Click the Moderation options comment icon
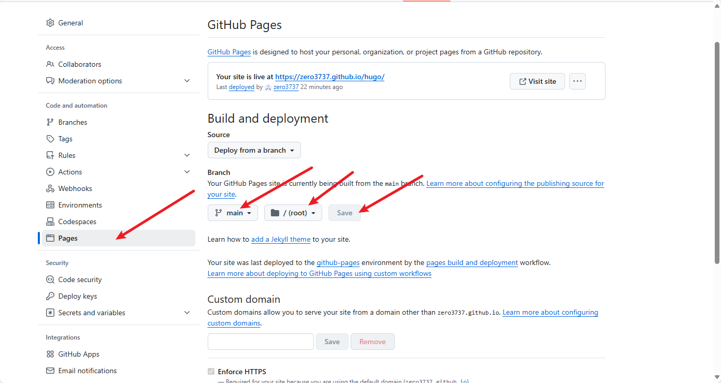Viewport: 721px width, 383px height. (x=50, y=81)
